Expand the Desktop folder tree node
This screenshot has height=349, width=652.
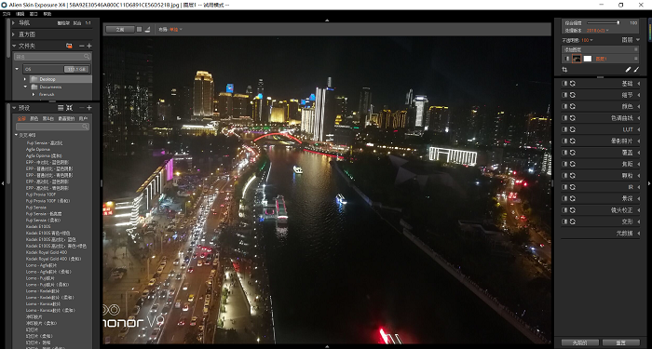click(25, 79)
